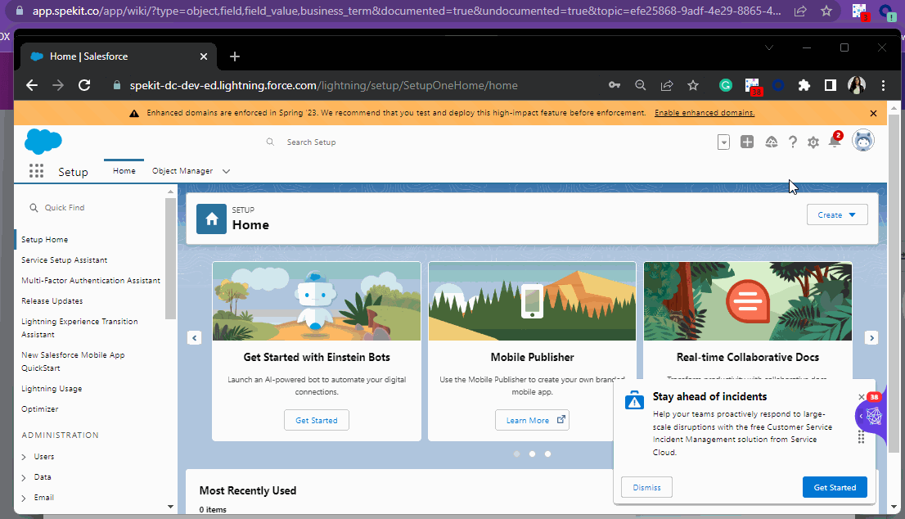This screenshot has width=905, height=519.
Task: View notifications bell with 2 alerts
Action: click(x=835, y=140)
